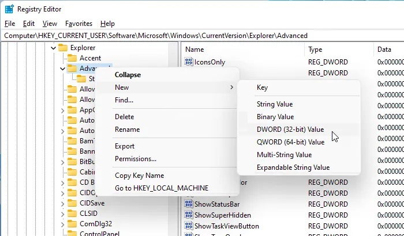Click the registry path address bar
The width and height of the screenshot is (404, 236).
[x=202, y=36]
